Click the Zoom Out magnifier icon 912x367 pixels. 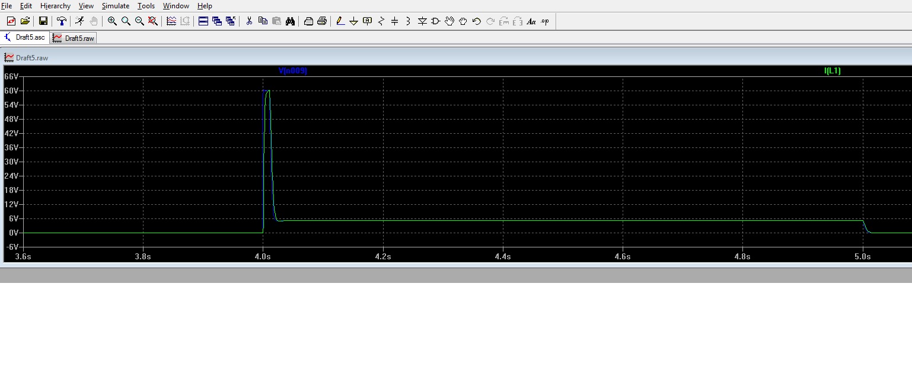[x=139, y=21]
